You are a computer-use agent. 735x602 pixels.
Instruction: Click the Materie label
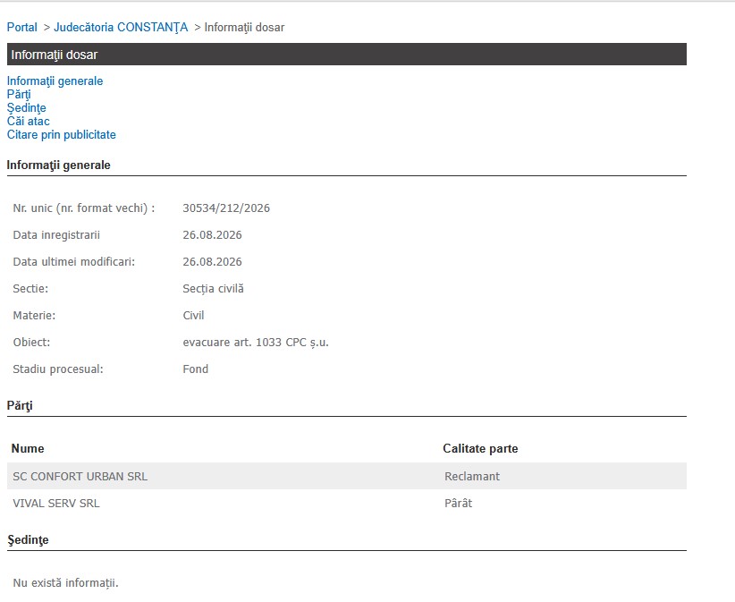[34, 316]
